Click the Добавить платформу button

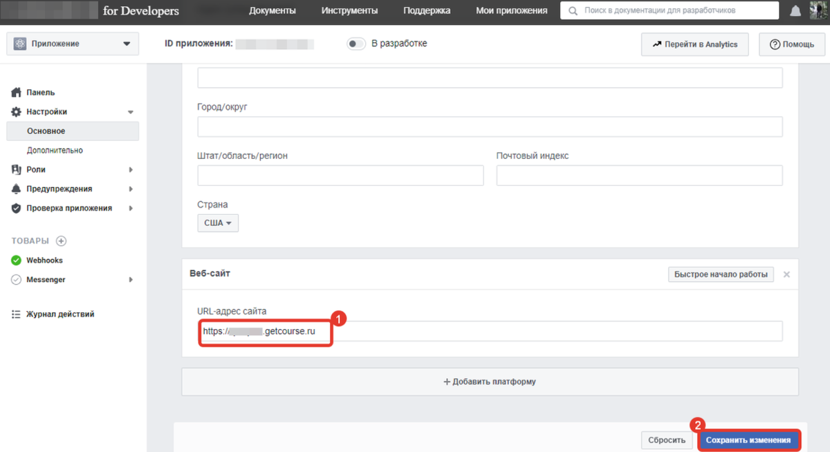pyautogui.click(x=490, y=382)
